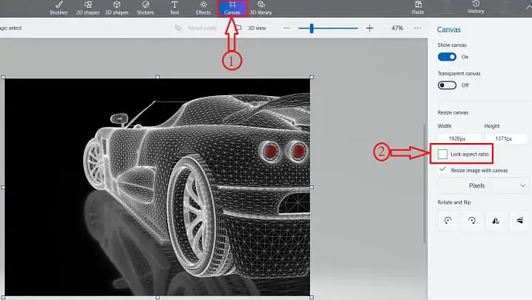
Task: Open the Effects panel
Action: pyautogui.click(x=204, y=8)
